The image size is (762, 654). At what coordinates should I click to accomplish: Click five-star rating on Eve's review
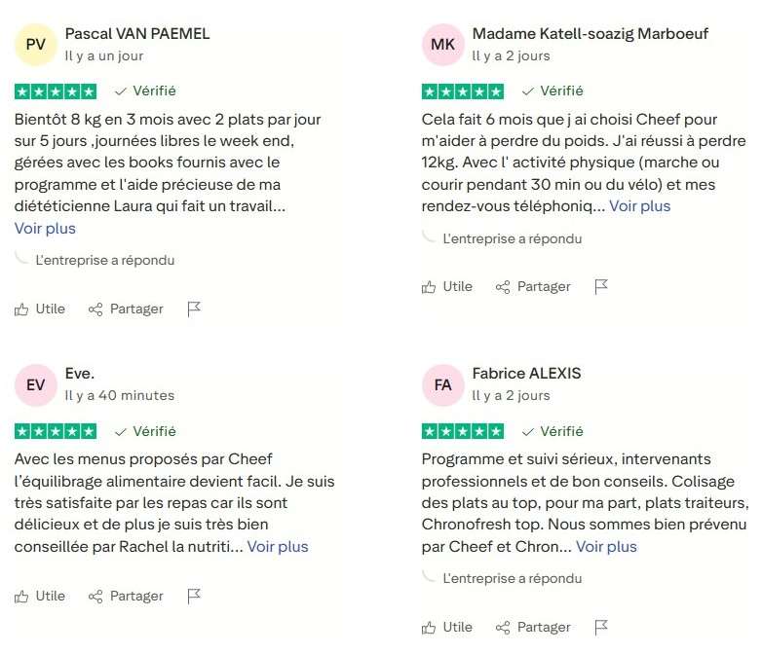coord(56,431)
